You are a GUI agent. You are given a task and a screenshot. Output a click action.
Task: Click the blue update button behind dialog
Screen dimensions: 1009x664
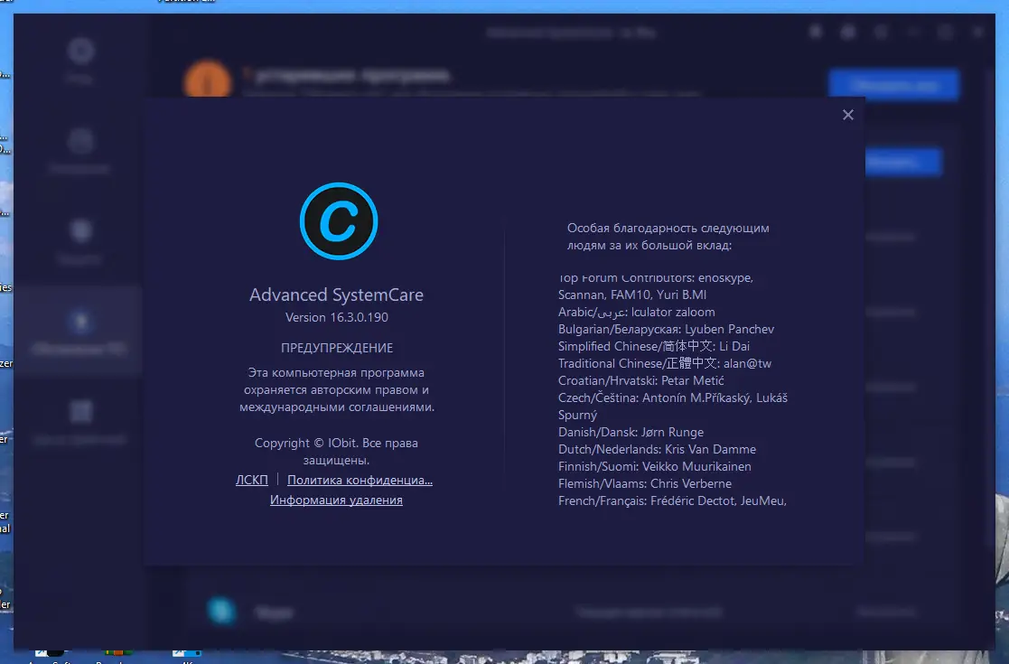[x=893, y=84]
